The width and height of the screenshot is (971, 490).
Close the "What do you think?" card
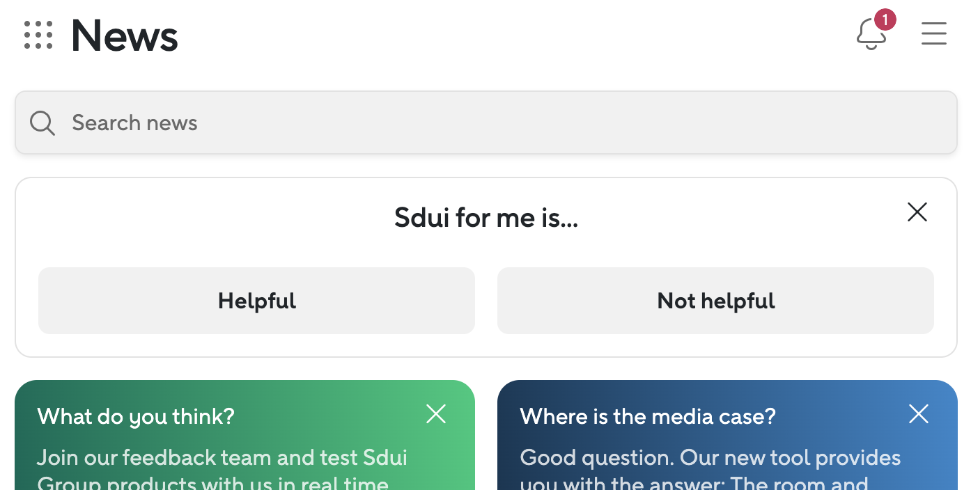(x=436, y=414)
